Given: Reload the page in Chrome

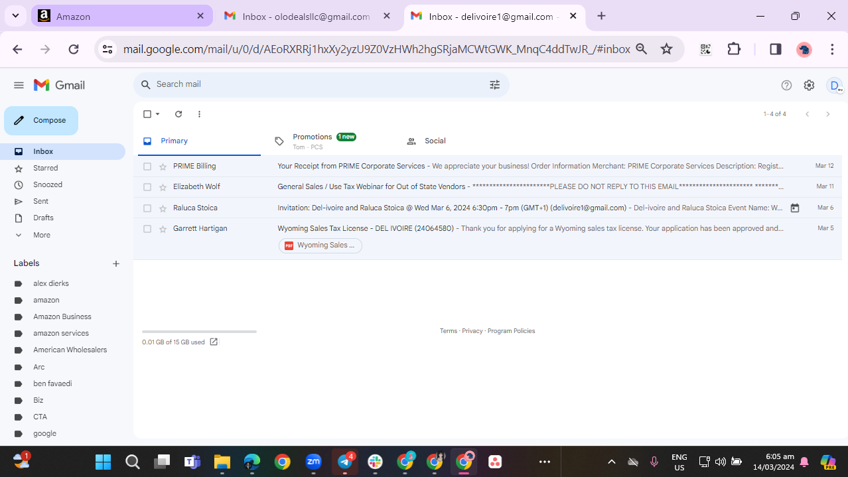Looking at the screenshot, I should click(x=74, y=49).
